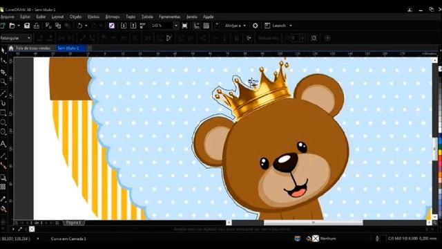This screenshot has width=442, height=249.
Task: Click the purple Search content icon
Action: 112,26
